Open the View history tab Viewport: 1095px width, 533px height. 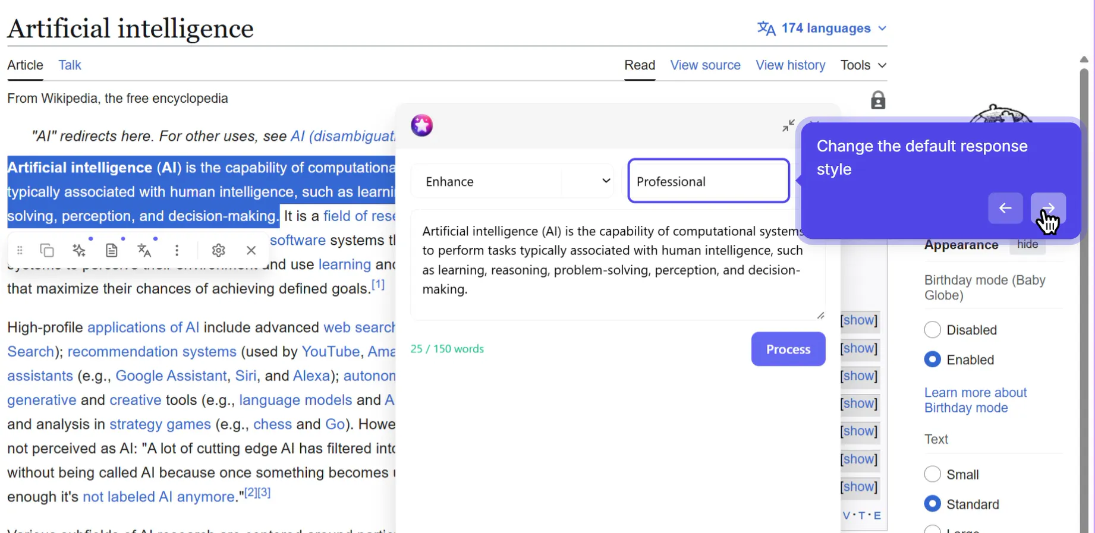point(790,65)
